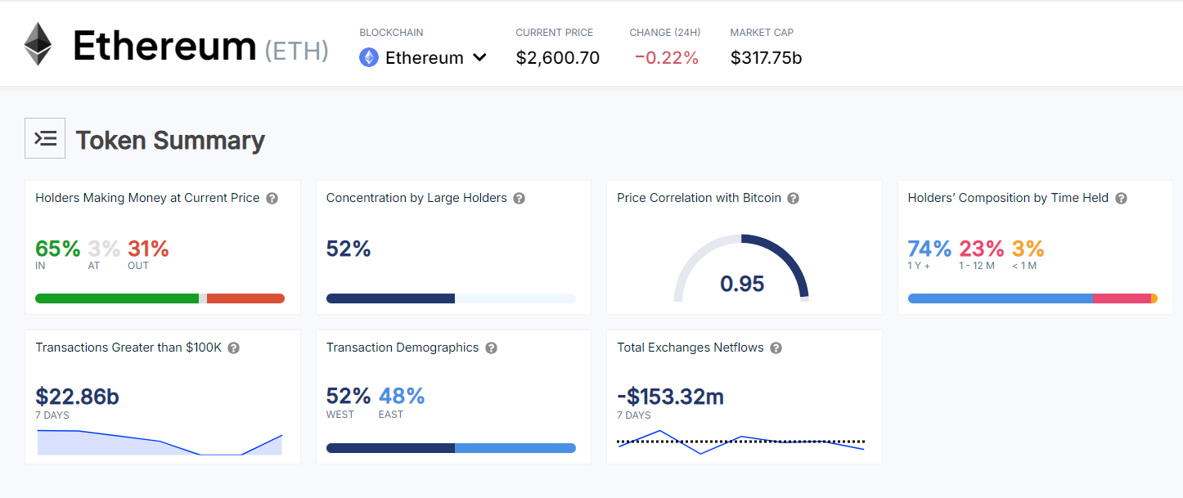The width and height of the screenshot is (1183, 498).
Task: Click the -$153.32m netflows value
Action: tap(671, 397)
